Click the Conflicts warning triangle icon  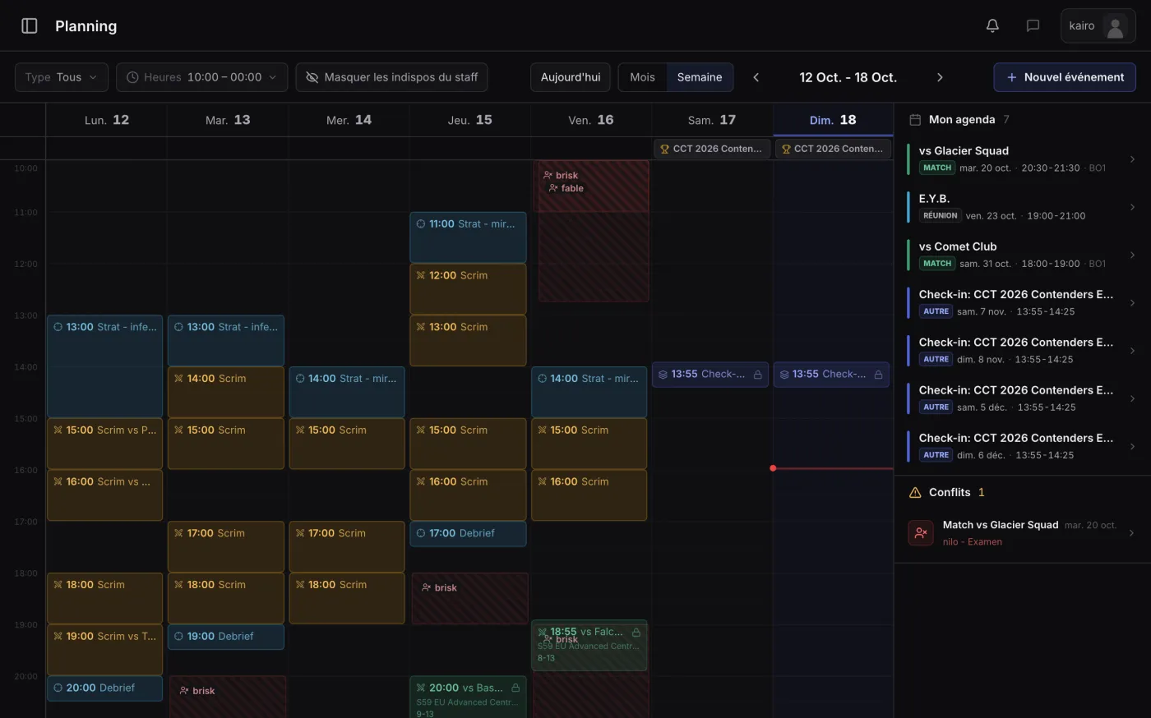[915, 493]
